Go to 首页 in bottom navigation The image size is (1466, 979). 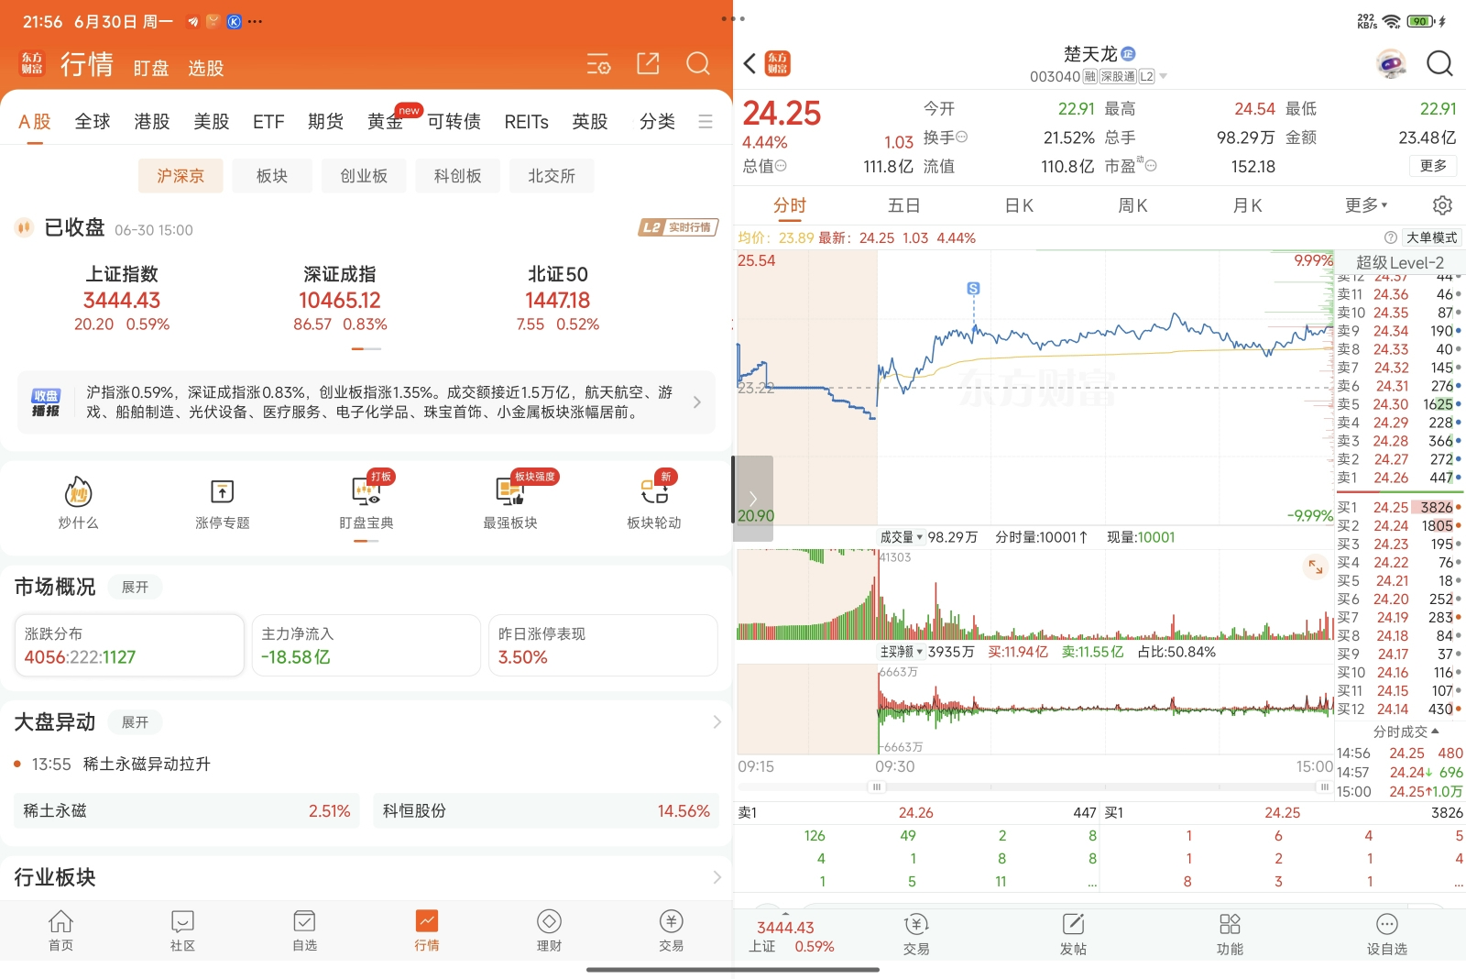[x=60, y=930]
